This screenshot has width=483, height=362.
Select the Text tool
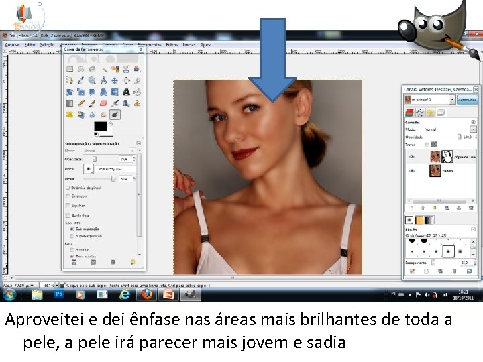[126, 92]
